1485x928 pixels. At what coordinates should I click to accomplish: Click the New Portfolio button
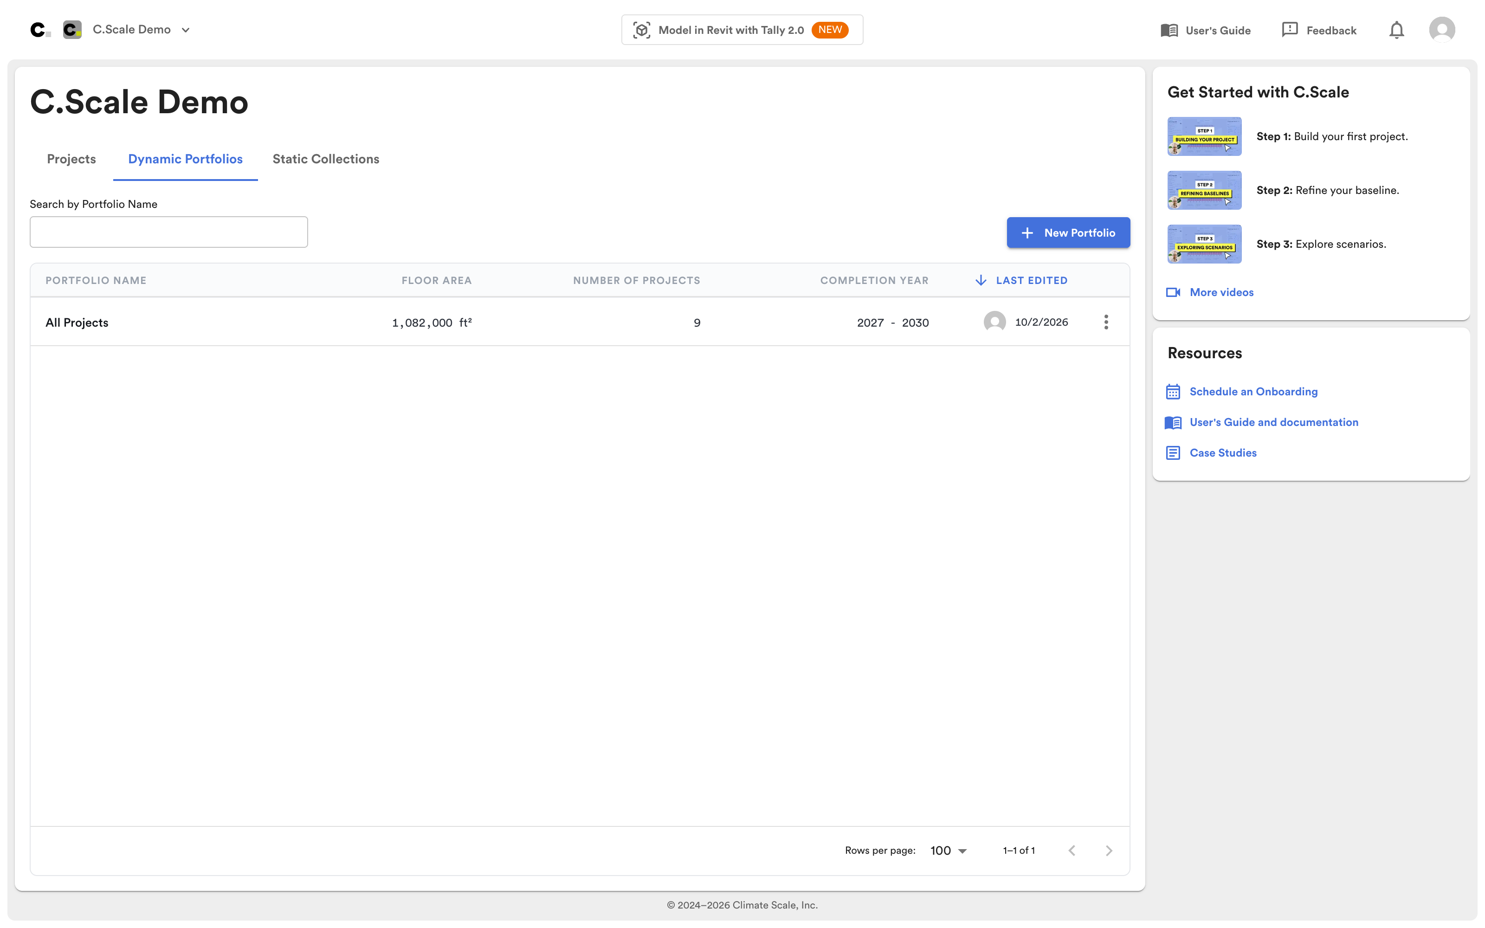pos(1068,232)
